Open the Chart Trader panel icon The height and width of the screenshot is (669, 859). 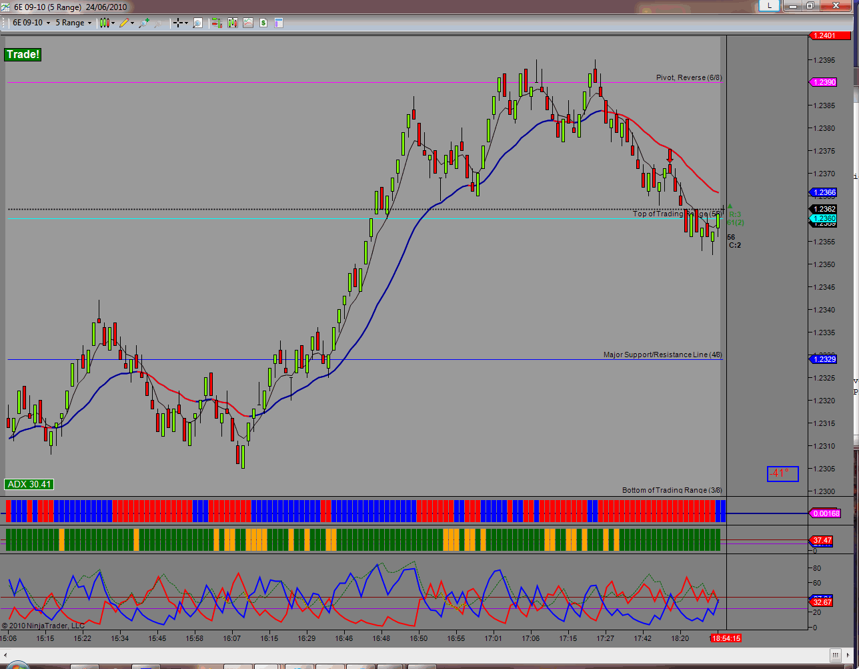click(217, 23)
